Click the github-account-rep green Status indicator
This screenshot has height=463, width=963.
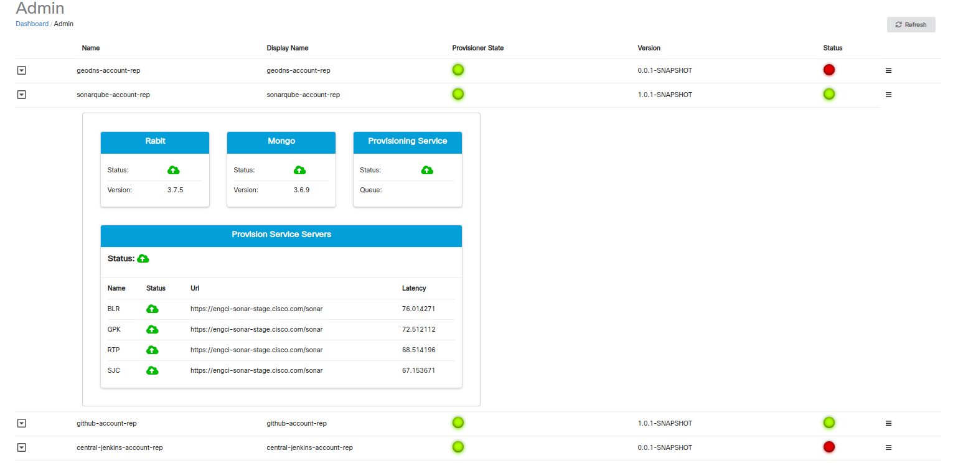pos(829,423)
